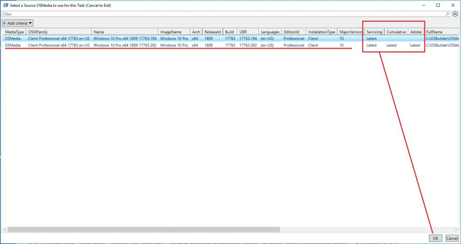Viewport: 461px width, 244px height.
Task: Sort by the ReleaseId column header
Action: tap(212, 32)
